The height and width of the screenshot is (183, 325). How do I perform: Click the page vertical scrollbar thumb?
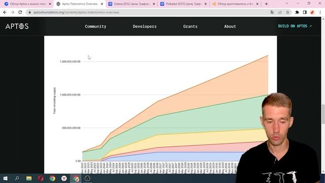click(x=323, y=114)
